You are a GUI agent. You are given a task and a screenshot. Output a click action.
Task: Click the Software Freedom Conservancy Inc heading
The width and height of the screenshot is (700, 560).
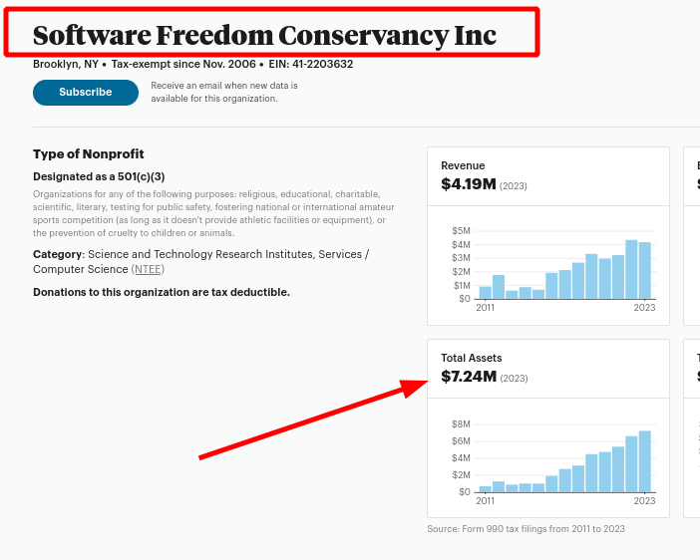pyautogui.click(x=264, y=35)
